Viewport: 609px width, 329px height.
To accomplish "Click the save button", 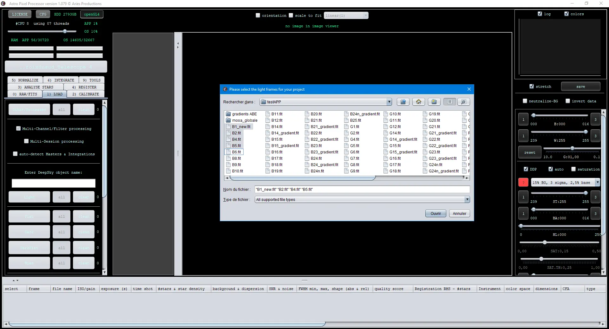I will pyautogui.click(x=580, y=87).
